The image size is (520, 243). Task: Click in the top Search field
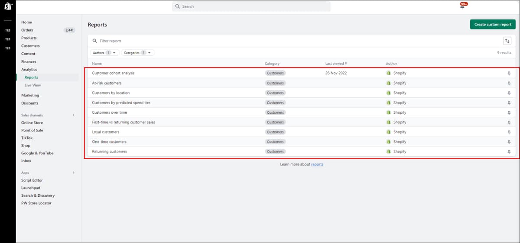pos(251,6)
